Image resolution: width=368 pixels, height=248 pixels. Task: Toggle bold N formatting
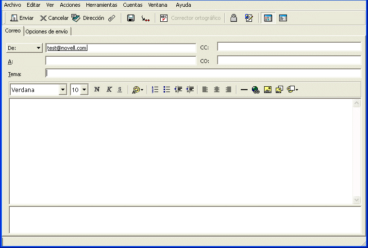pos(97,90)
